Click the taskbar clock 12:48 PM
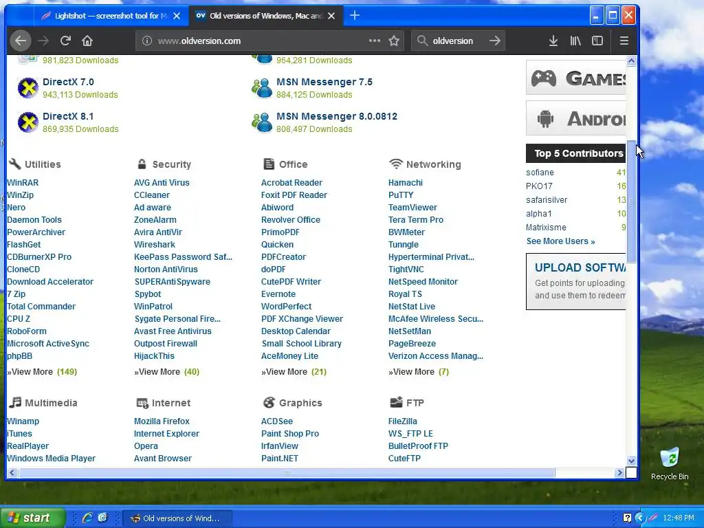The width and height of the screenshot is (704, 528). [x=679, y=518]
